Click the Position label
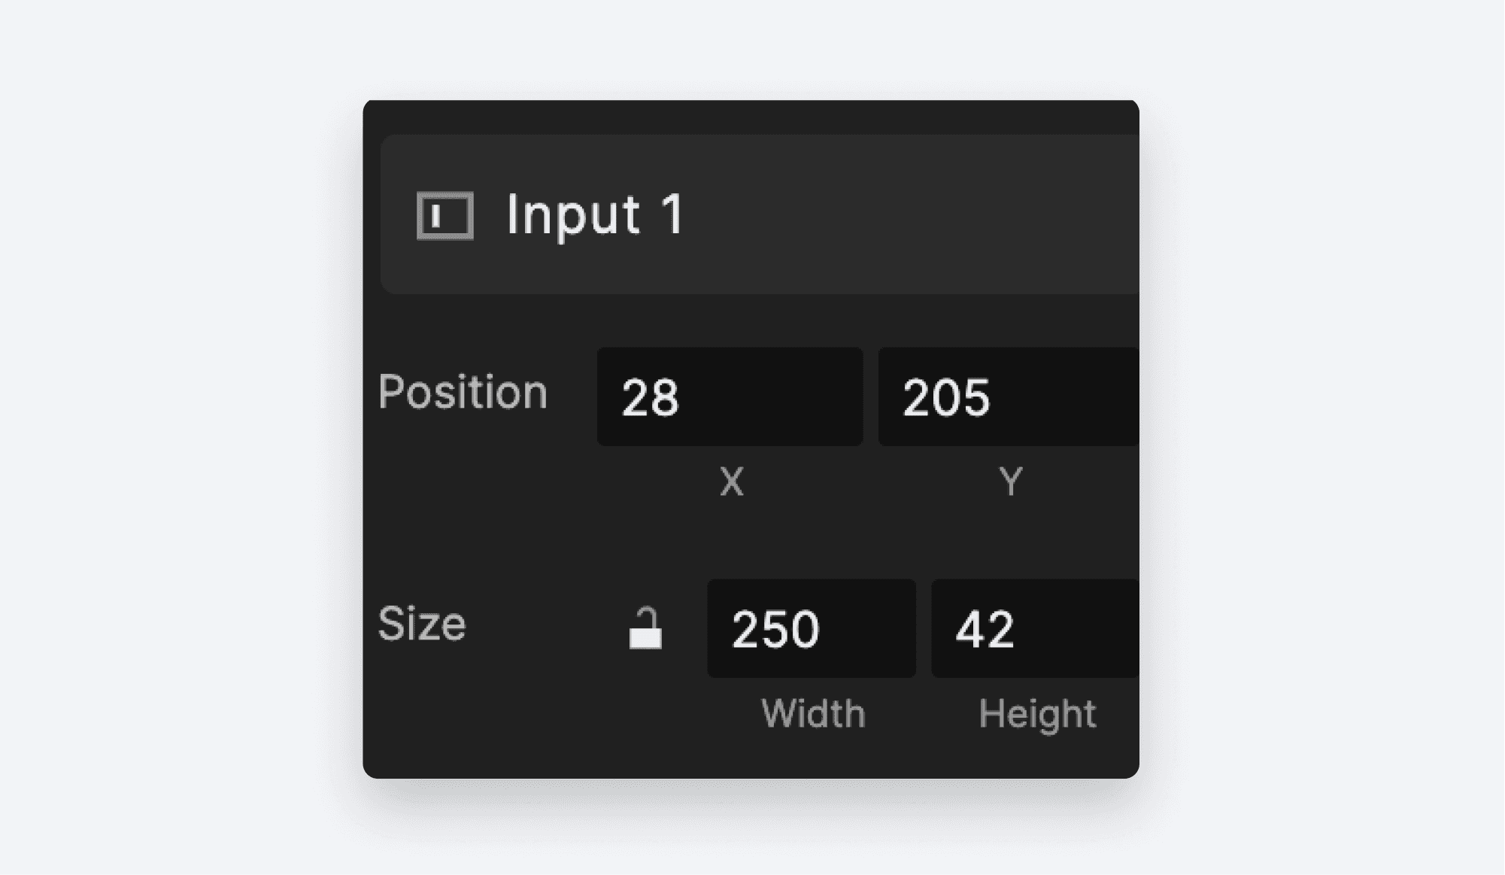Screen dimensions: 1505x875 (463, 392)
